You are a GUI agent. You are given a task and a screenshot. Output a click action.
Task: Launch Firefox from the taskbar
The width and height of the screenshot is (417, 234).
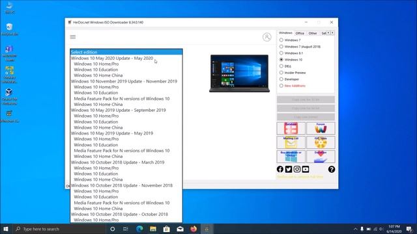tap(194, 229)
